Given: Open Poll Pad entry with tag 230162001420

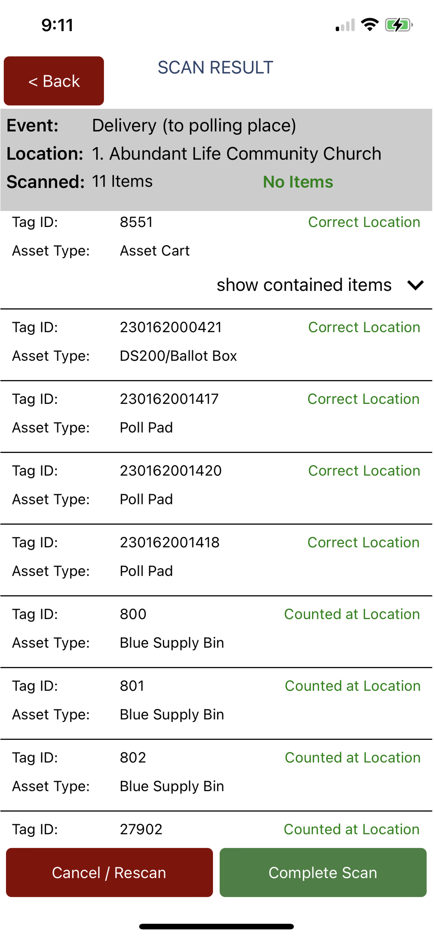Looking at the screenshot, I should pos(216,488).
